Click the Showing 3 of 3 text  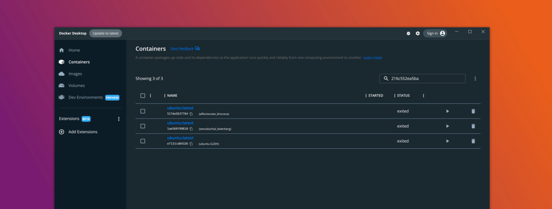[149, 79]
